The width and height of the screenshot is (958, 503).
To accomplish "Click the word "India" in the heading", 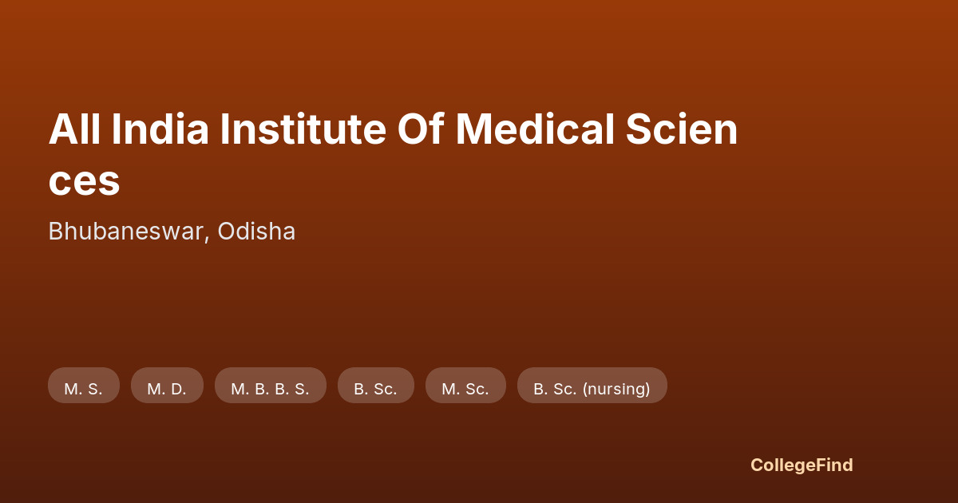I will (160, 129).
